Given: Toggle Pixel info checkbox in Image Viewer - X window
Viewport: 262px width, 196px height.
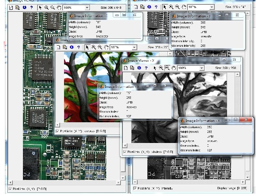Looking at the screenshot, I should click(x=125, y=152).
